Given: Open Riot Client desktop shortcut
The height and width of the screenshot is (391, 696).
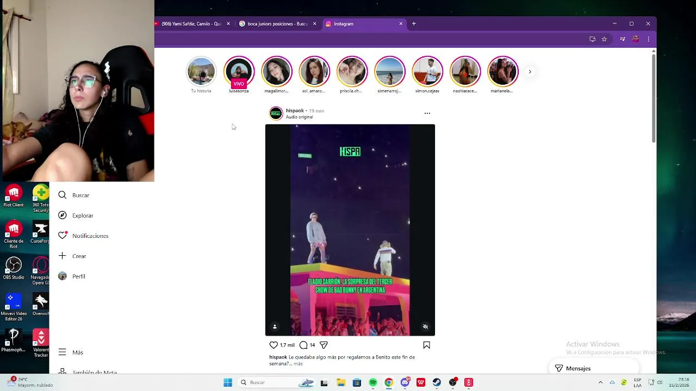Looking at the screenshot, I should point(14,196).
